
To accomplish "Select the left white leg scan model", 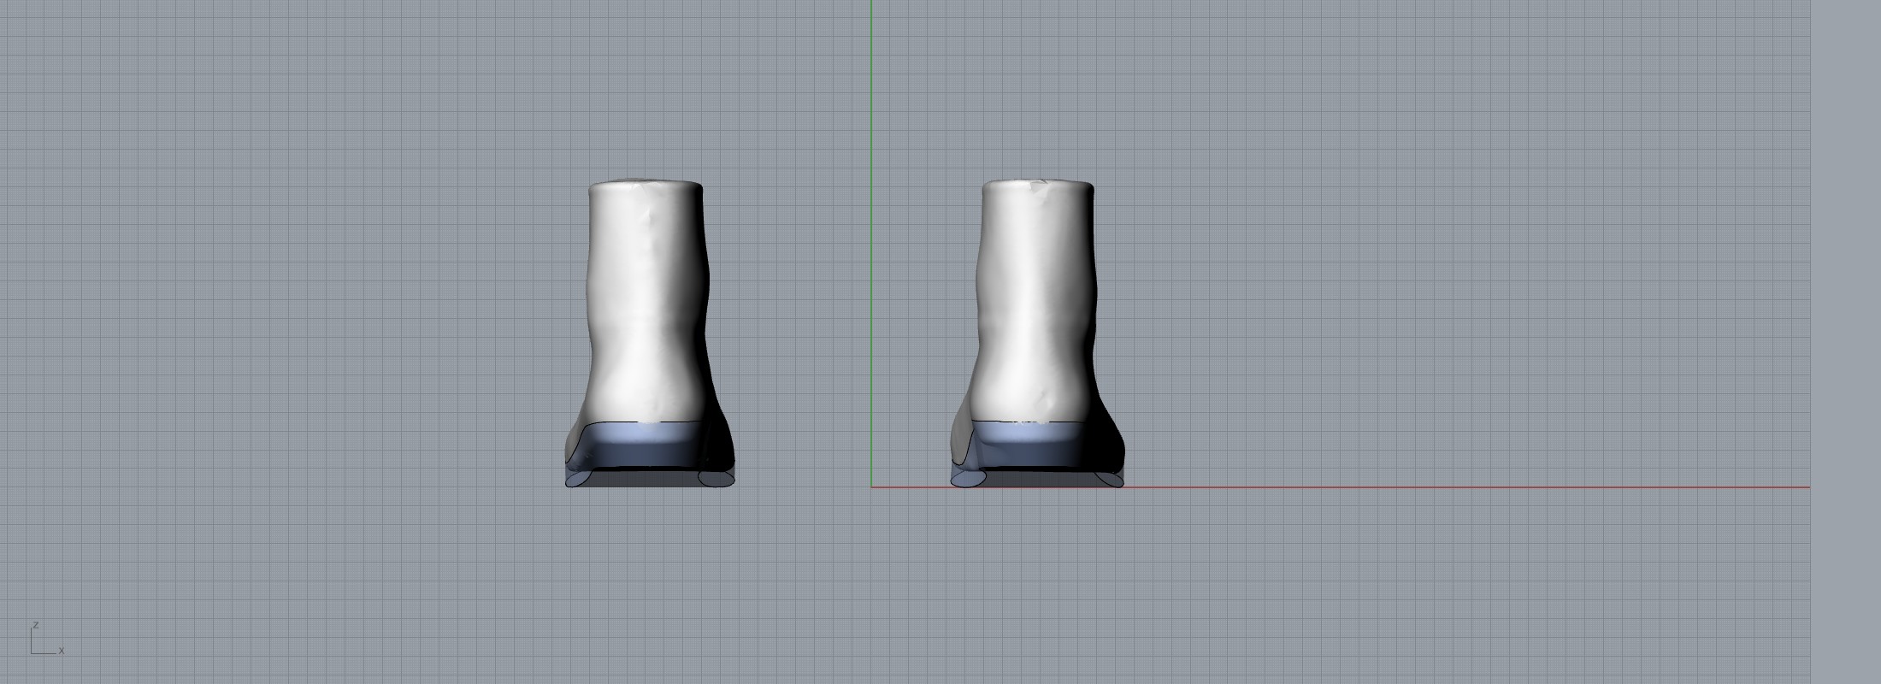I will tap(647, 299).
